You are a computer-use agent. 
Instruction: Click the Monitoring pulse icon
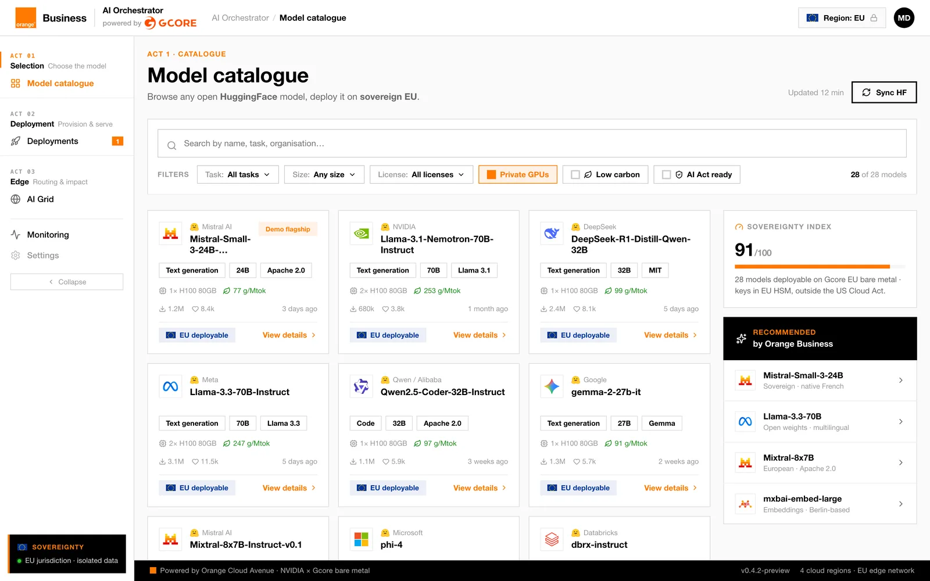point(16,235)
